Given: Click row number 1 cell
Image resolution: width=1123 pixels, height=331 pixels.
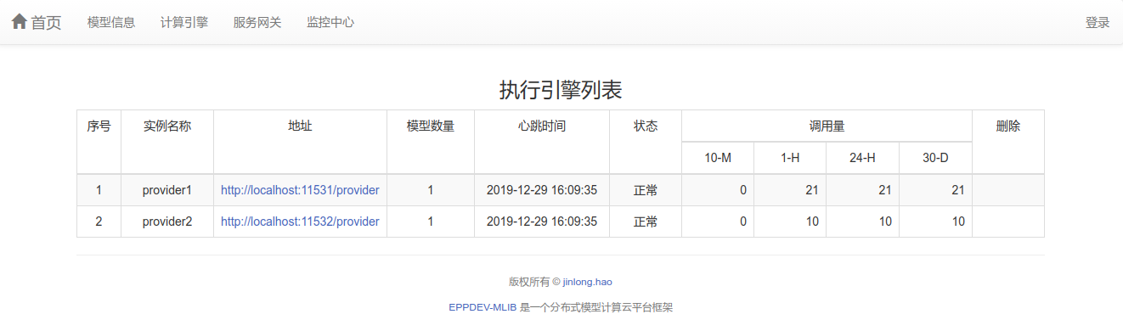Looking at the screenshot, I should (99, 190).
